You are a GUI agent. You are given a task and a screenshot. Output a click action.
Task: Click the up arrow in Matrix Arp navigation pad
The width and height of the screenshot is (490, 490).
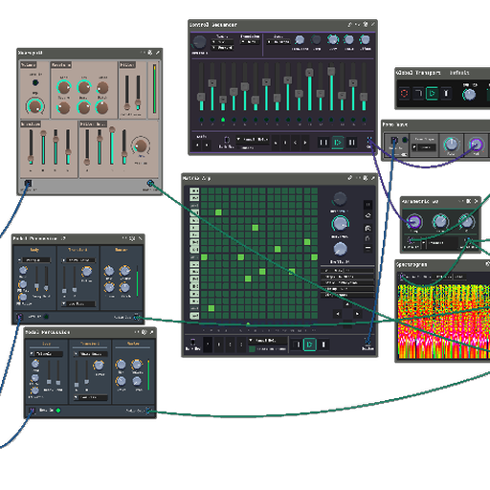click(347, 304)
